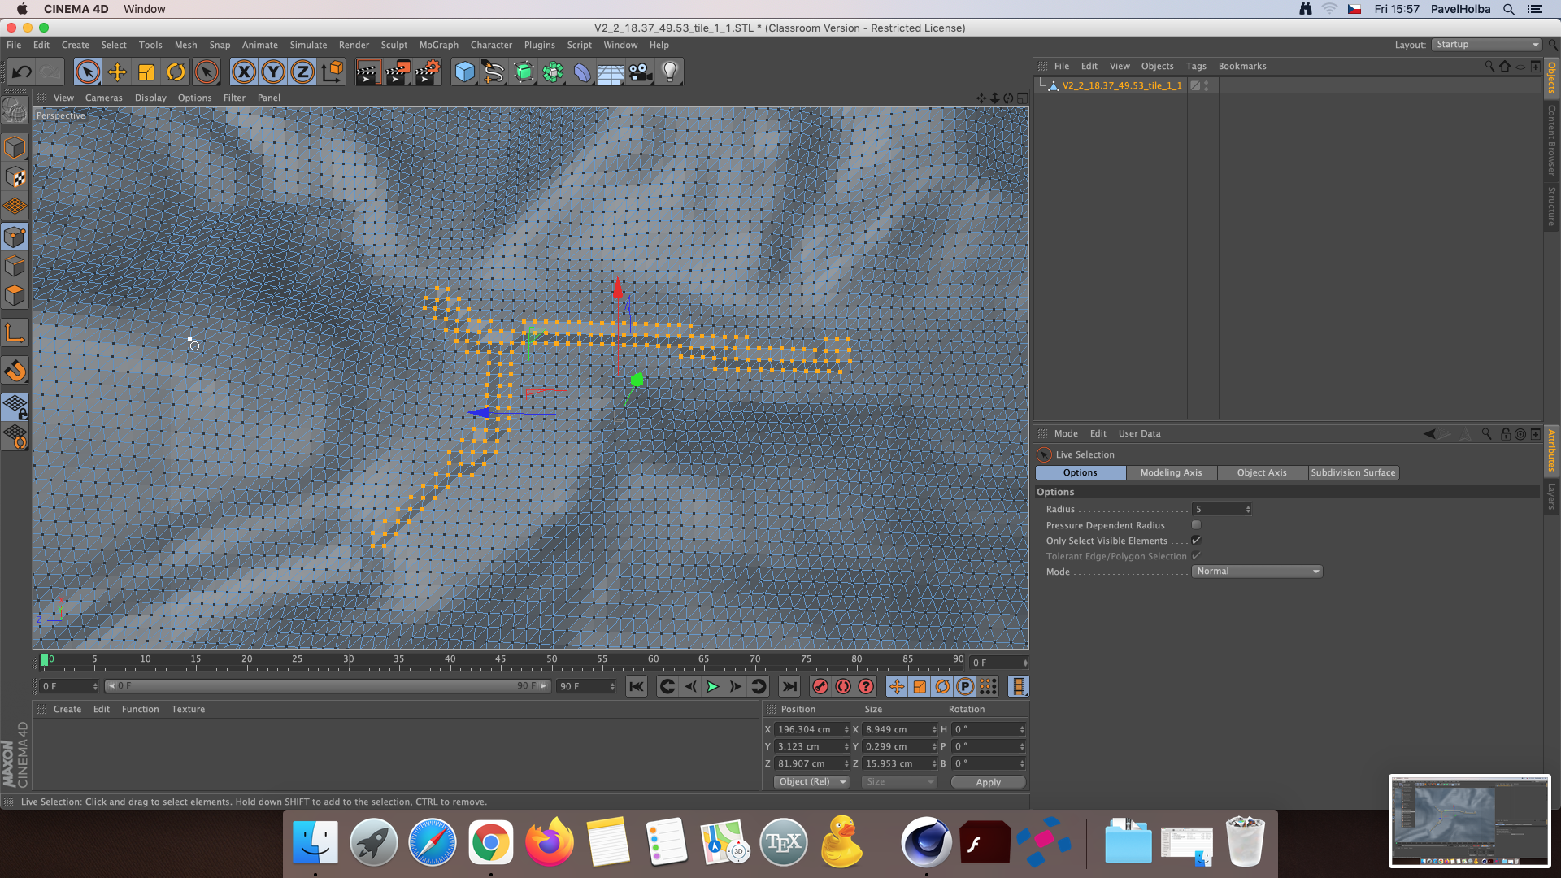
Task: Click the Light object bulb icon
Action: coord(670,72)
